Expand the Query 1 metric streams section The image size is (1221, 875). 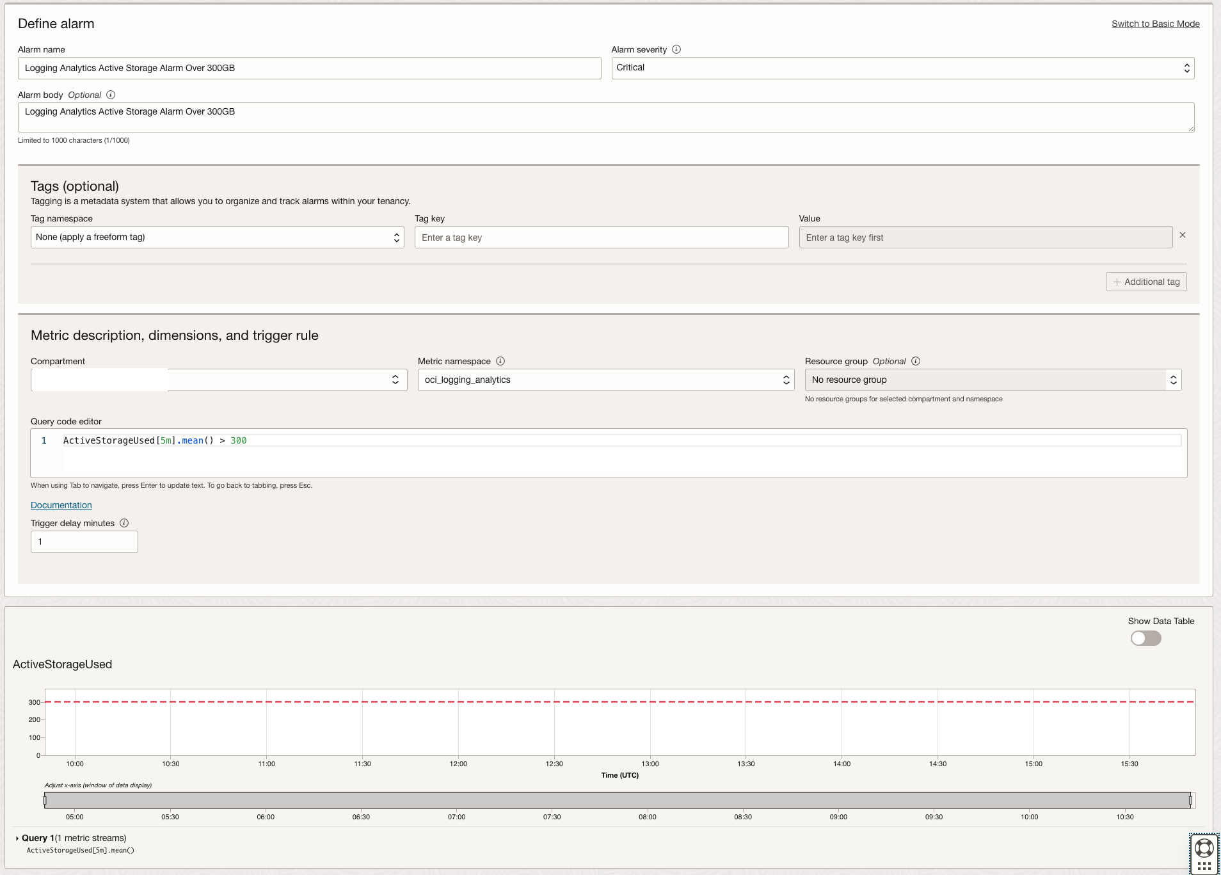19,838
